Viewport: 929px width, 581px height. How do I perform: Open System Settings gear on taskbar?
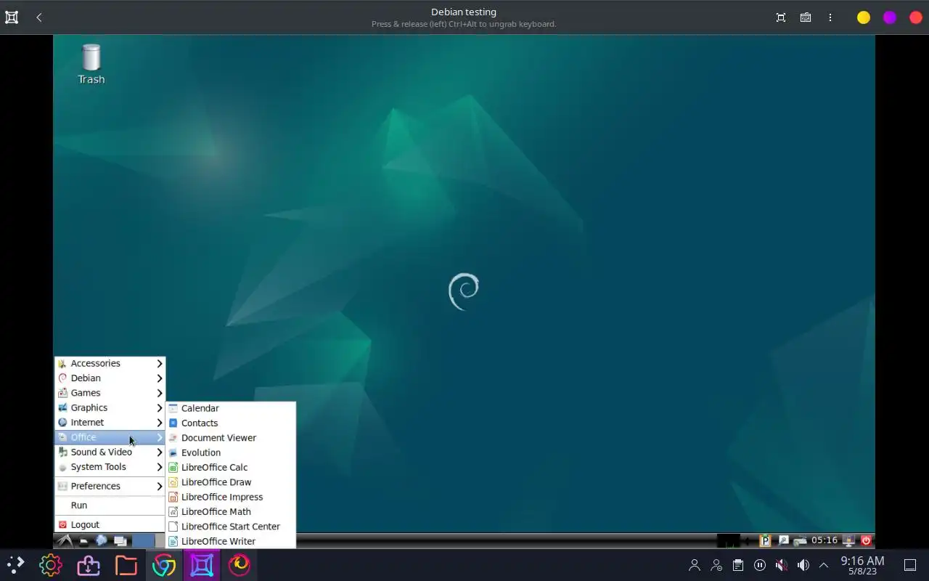coord(51,565)
